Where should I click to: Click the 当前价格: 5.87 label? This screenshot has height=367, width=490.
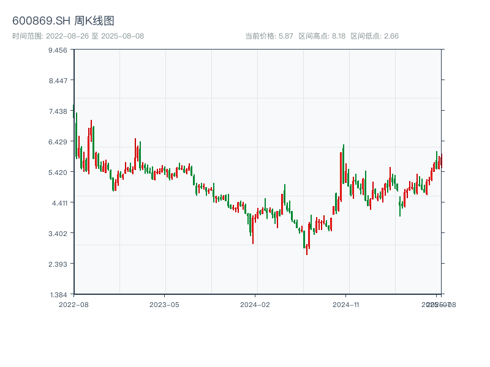tap(269, 36)
